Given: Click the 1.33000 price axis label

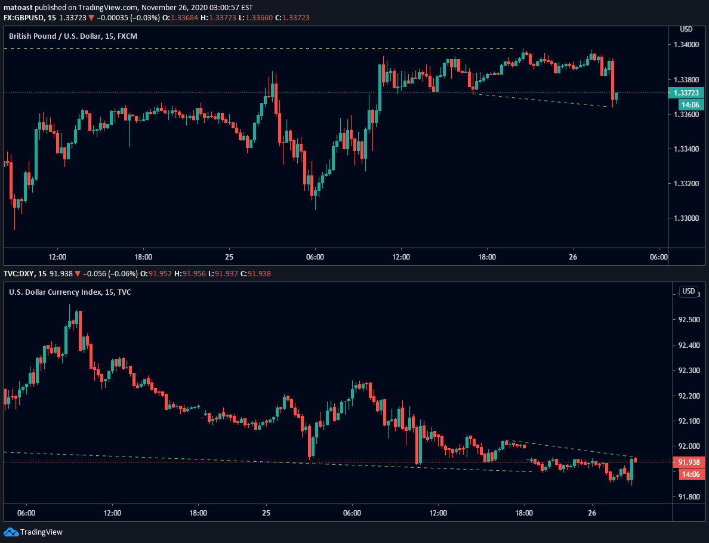Looking at the screenshot, I should (x=686, y=219).
